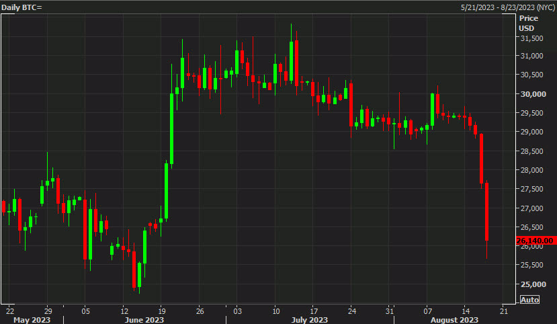
Task: Click the 28,500 price axis label
Action: point(531,151)
